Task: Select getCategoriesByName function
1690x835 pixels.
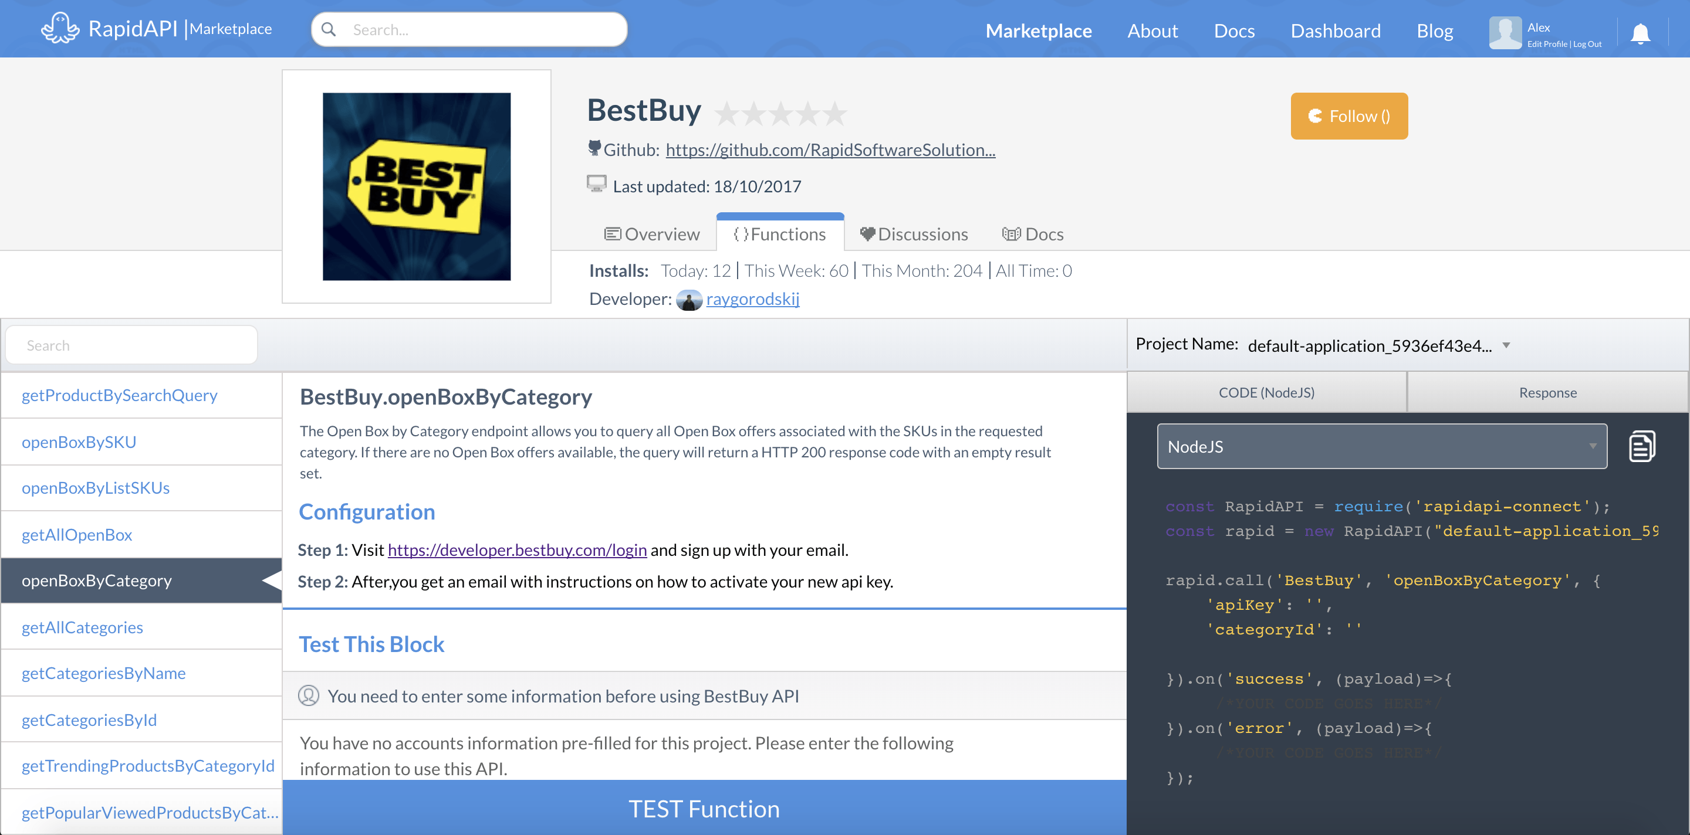Action: pyautogui.click(x=141, y=673)
